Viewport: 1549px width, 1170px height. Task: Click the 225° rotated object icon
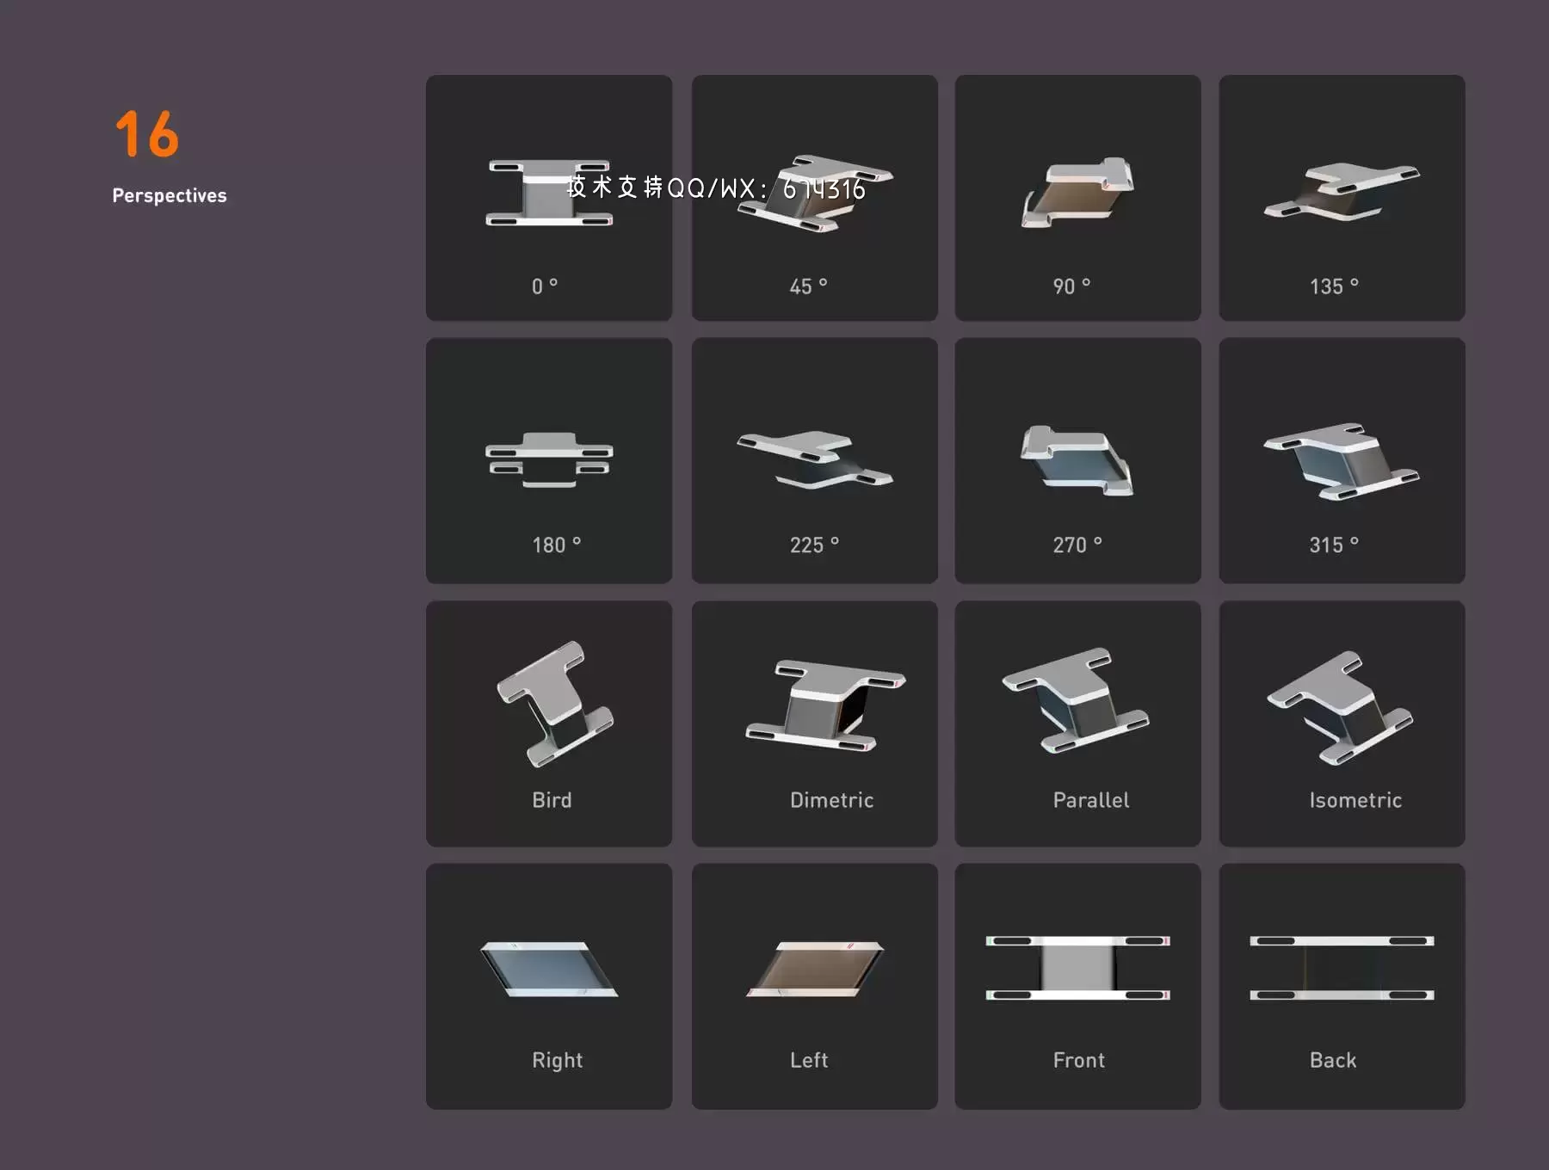[x=814, y=459]
